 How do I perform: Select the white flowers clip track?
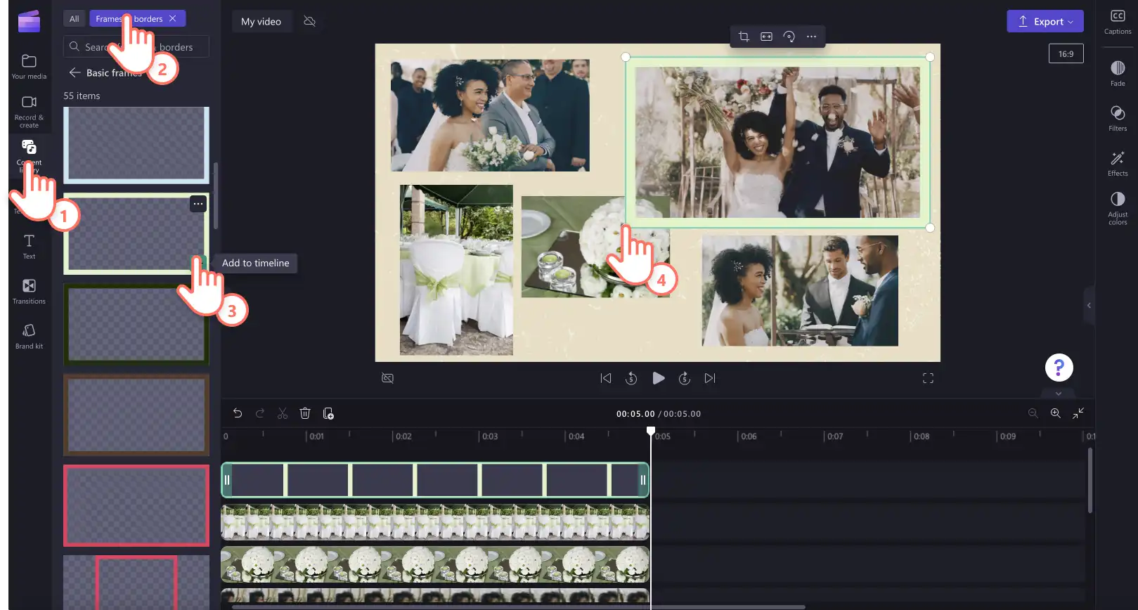click(x=434, y=564)
